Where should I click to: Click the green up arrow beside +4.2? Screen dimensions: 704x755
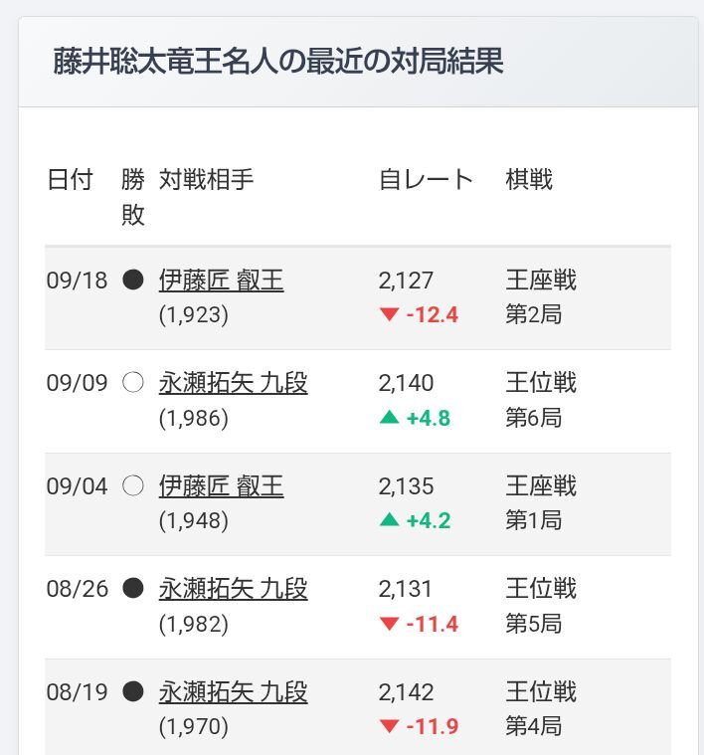390,519
